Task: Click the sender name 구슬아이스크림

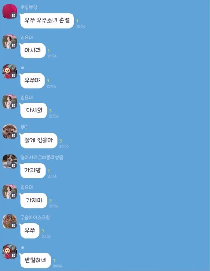Action: [35, 217]
